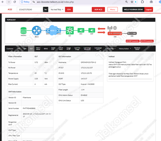161x141 pixels.
Task: Click the globe icon above the ONT
Action: [x=115, y=28]
